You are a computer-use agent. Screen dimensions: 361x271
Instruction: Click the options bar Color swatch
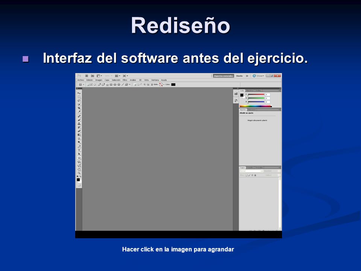tap(173, 85)
